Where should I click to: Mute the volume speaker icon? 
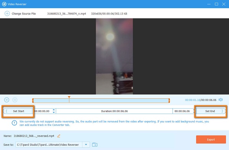point(221,100)
